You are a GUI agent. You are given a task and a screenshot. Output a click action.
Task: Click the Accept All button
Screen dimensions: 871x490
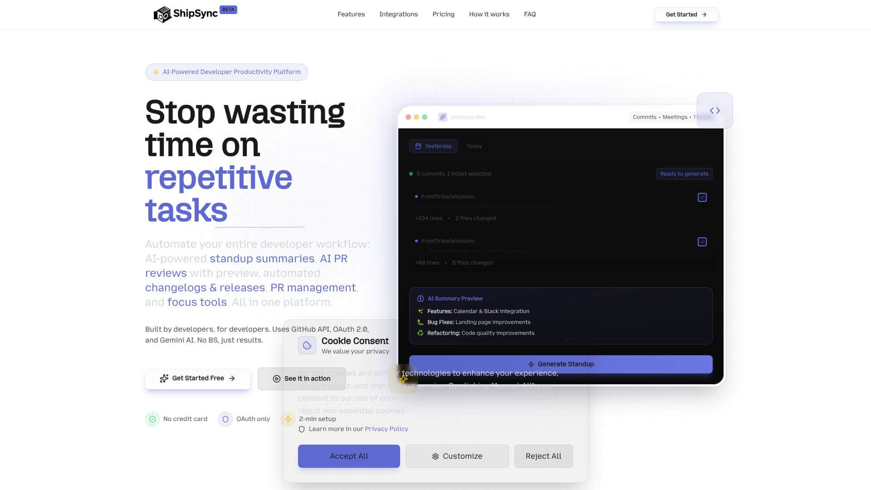tap(348, 456)
